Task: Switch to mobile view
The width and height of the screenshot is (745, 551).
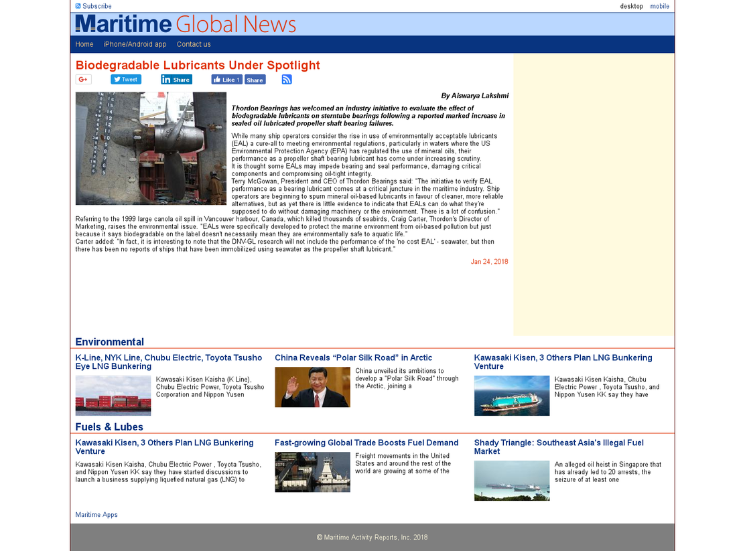Action: tap(659, 6)
